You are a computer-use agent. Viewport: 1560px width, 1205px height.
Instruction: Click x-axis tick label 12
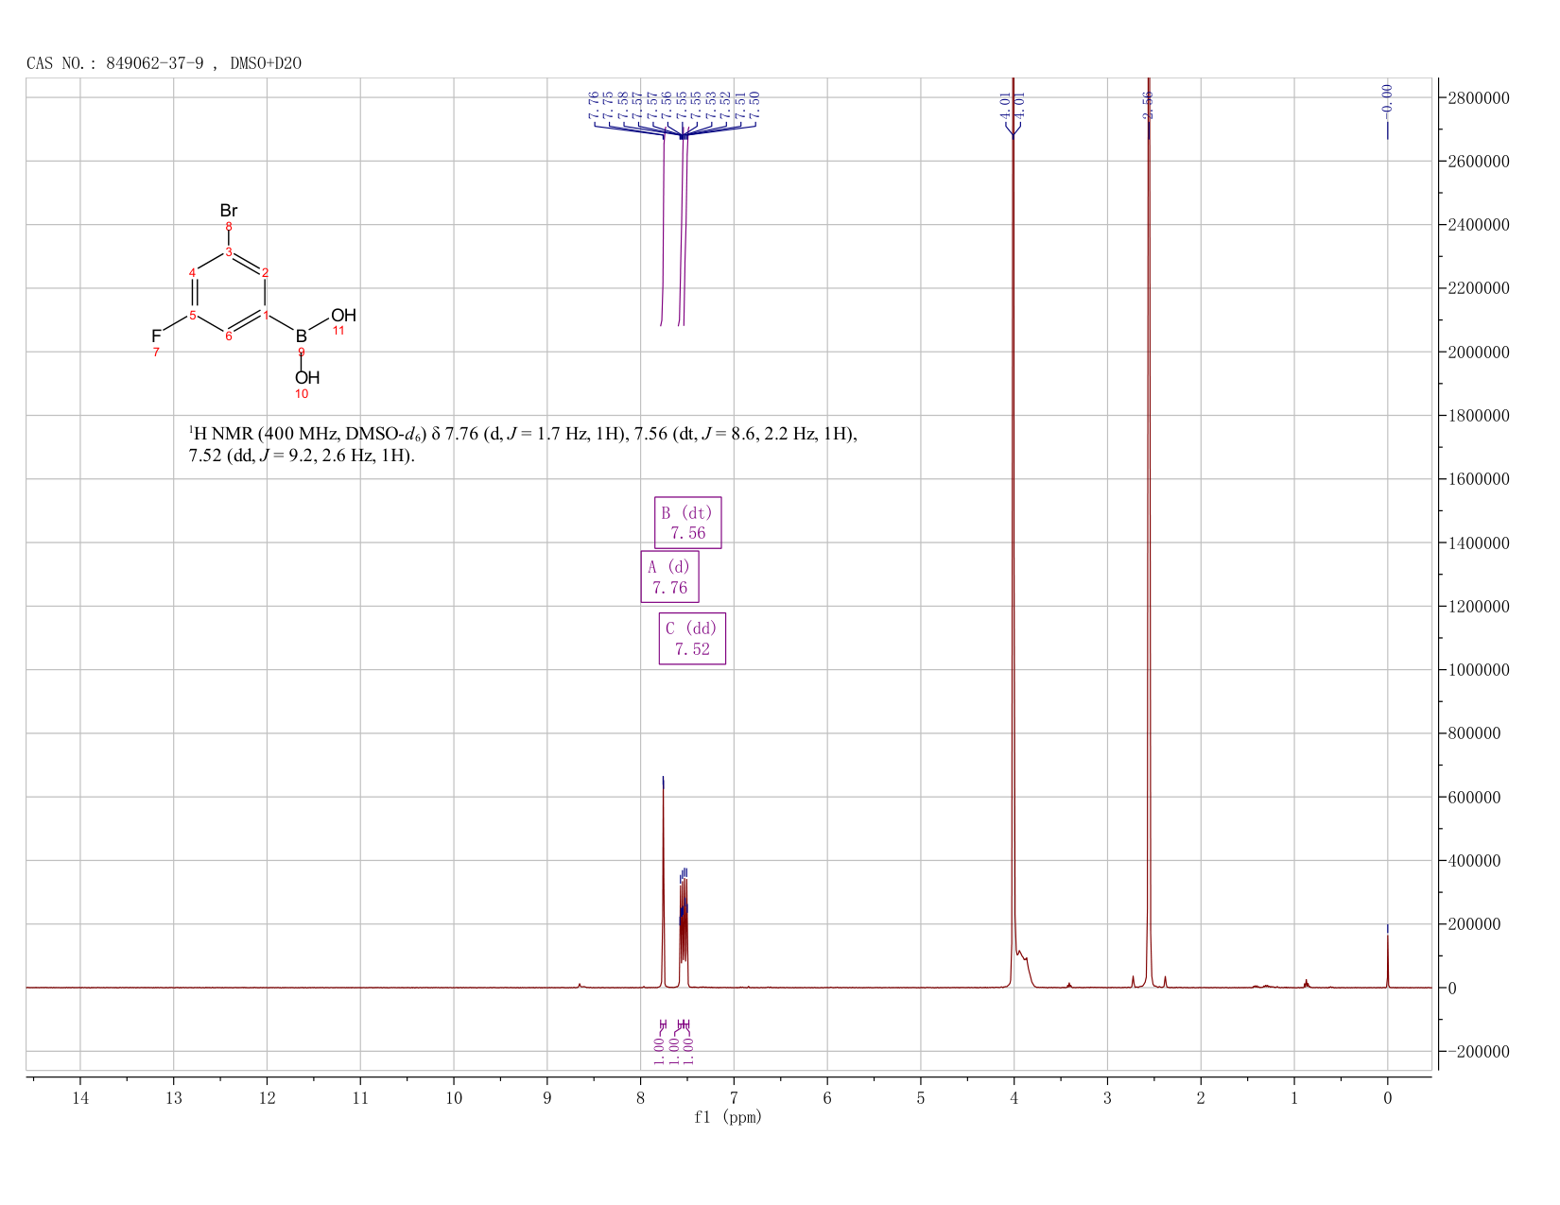[267, 1097]
